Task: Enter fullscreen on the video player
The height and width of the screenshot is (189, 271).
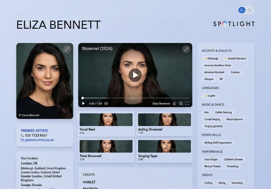Action: pos(187,104)
